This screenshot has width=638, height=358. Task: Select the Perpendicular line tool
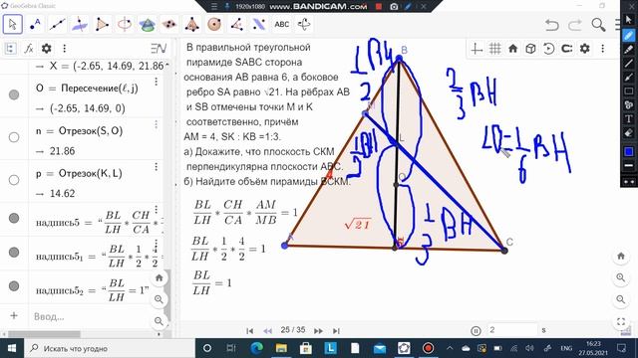pos(80,25)
